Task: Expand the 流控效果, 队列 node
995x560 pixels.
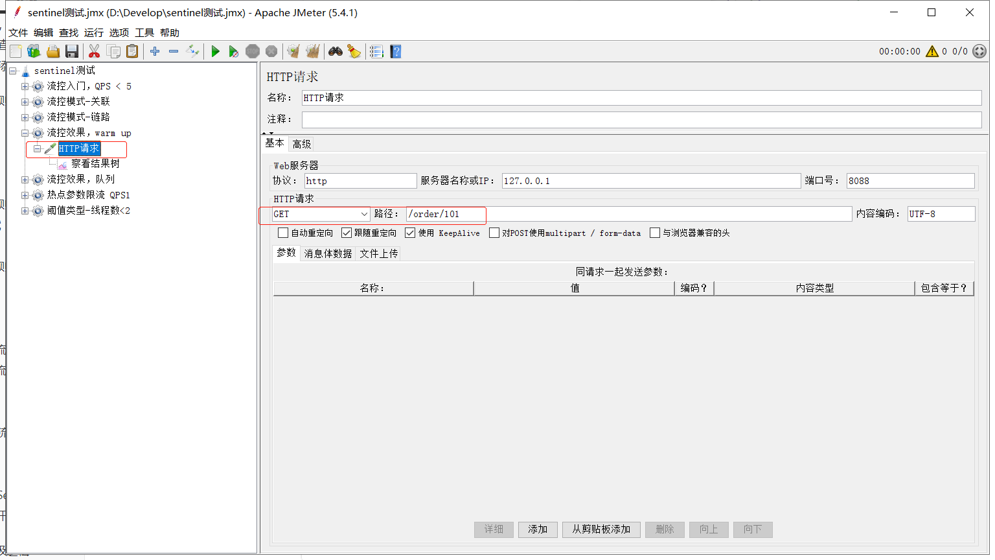Action: click(25, 180)
